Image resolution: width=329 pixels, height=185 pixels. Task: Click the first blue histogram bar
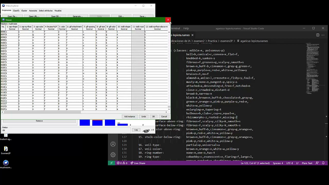(85, 123)
